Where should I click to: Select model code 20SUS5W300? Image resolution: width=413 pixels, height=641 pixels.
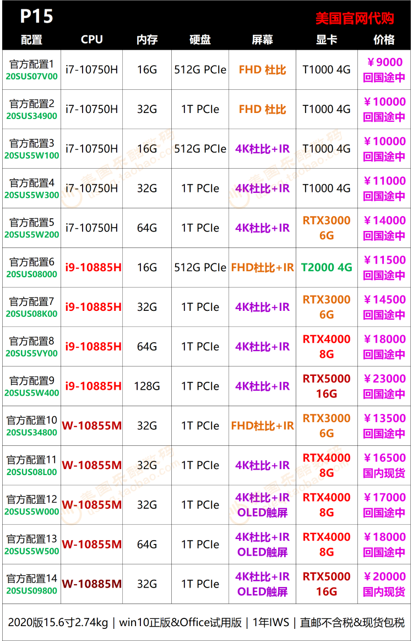[x=31, y=196]
